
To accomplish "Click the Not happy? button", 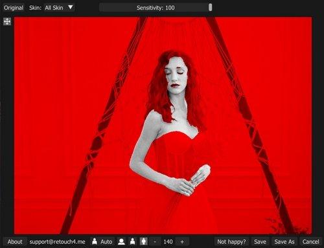I will pyautogui.click(x=231, y=242).
